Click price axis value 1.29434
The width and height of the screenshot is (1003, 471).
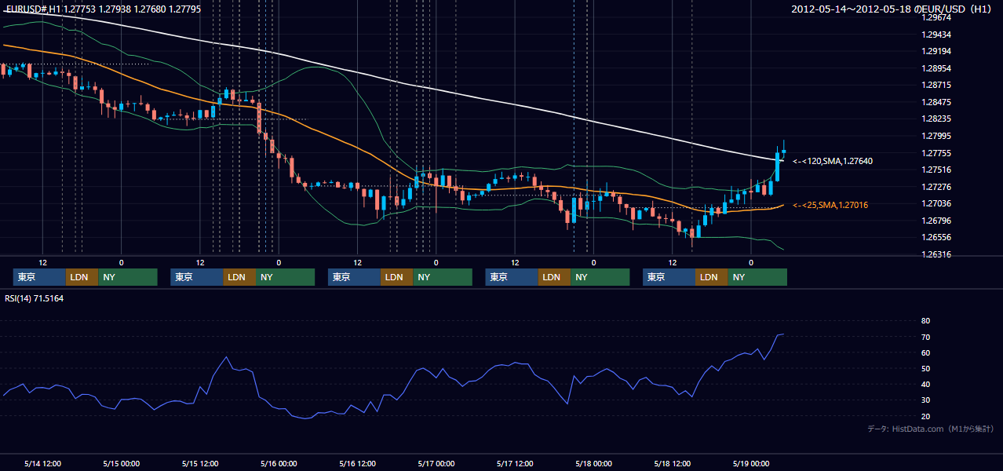[936, 35]
